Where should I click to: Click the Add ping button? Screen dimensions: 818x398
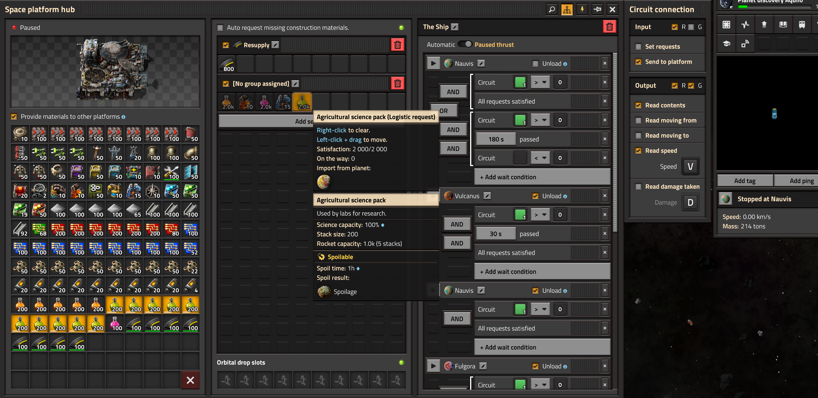coord(797,181)
